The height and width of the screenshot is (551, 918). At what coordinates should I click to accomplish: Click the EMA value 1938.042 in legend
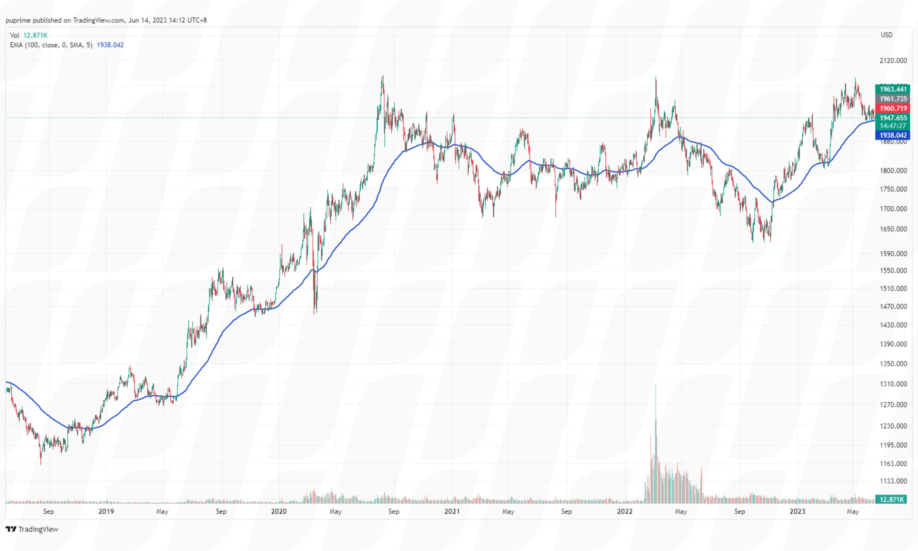pos(109,45)
